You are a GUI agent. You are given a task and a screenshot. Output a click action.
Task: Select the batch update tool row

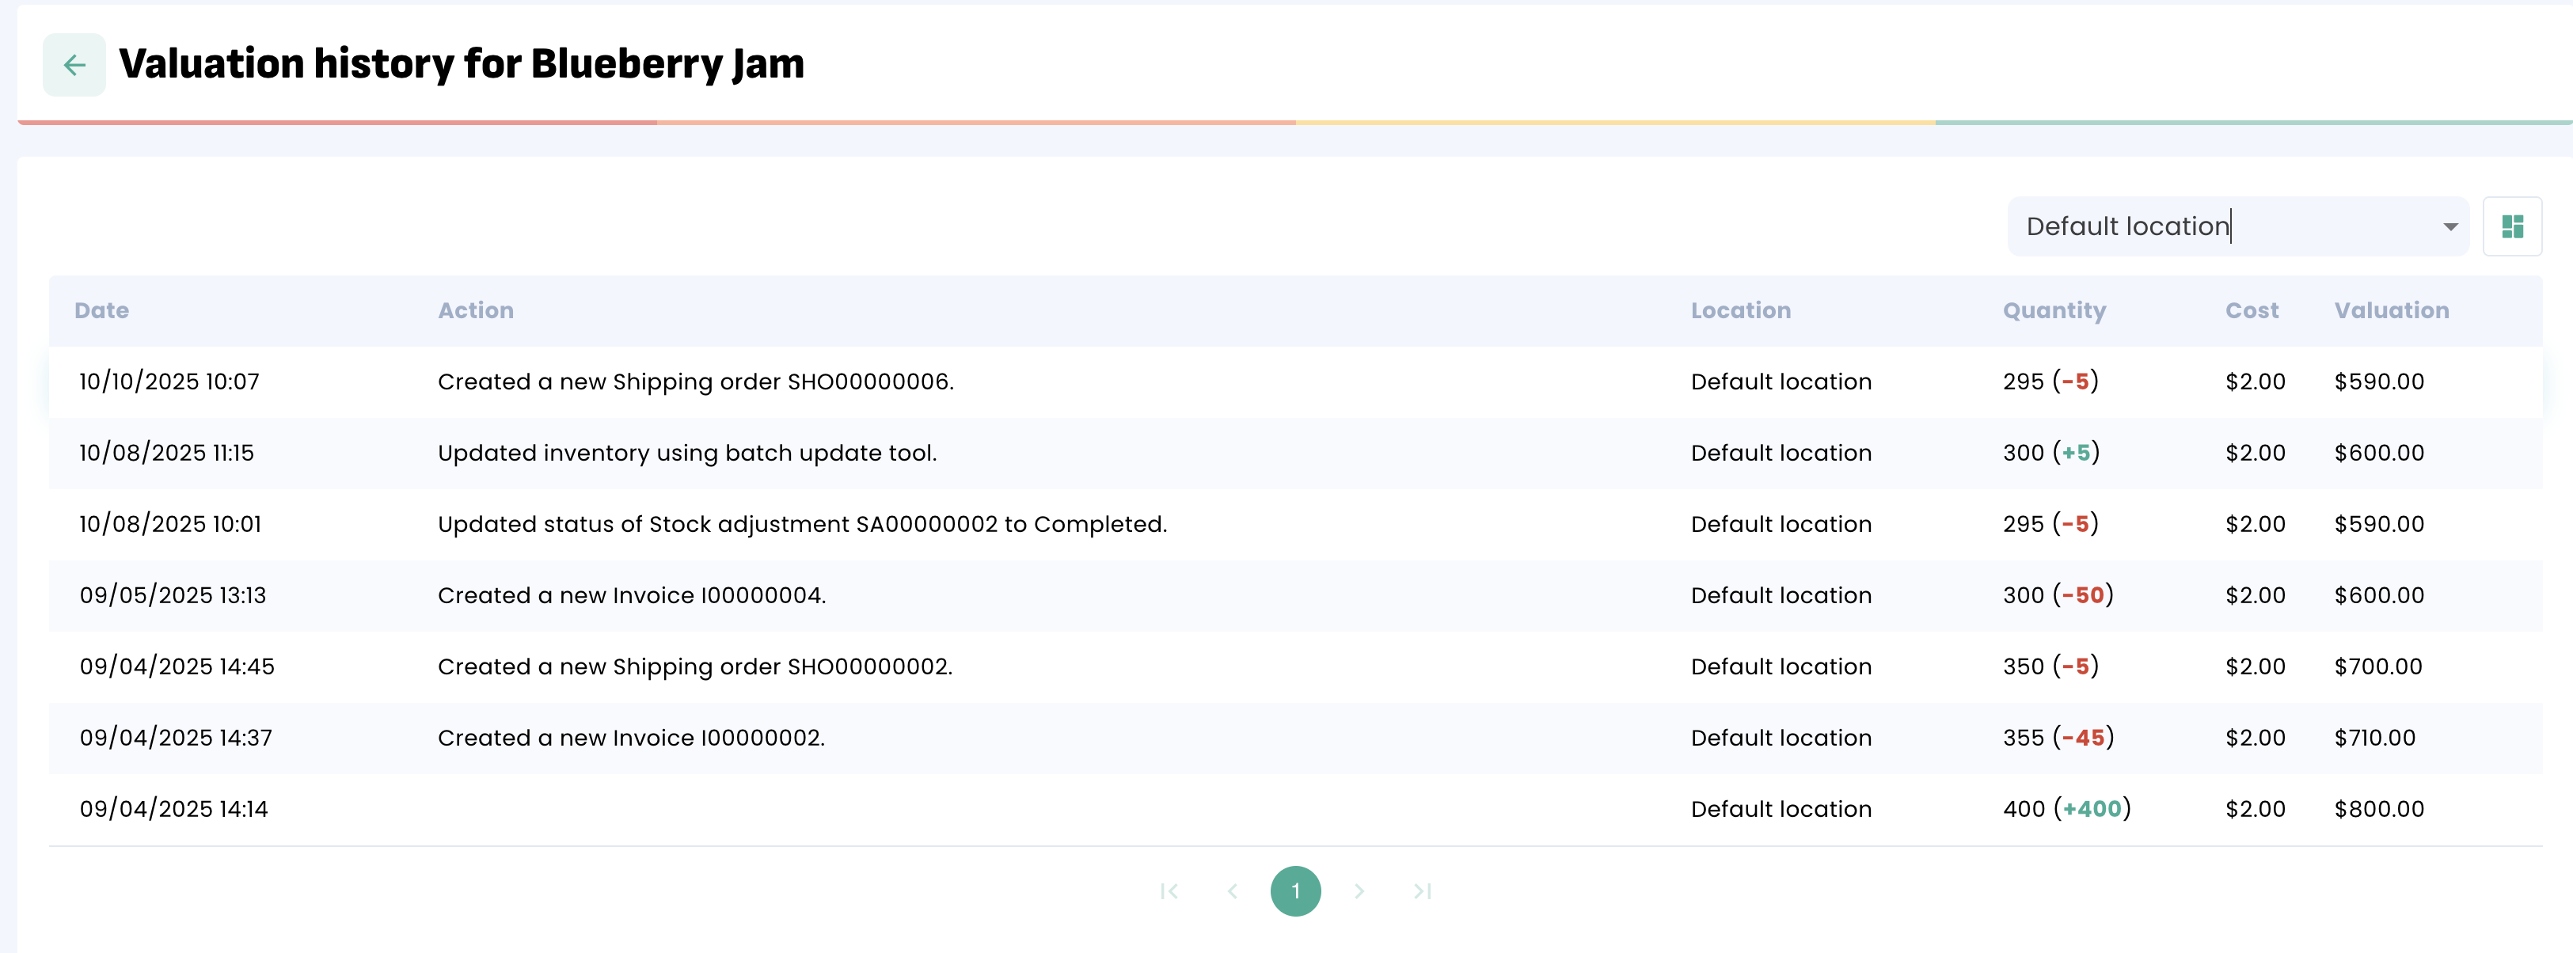(687, 453)
